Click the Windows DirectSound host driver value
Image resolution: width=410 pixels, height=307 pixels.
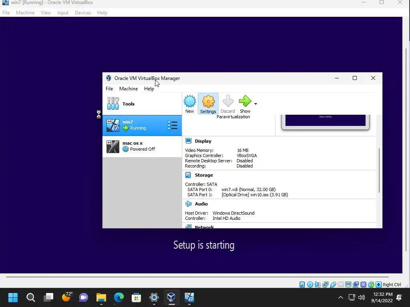(233, 213)
